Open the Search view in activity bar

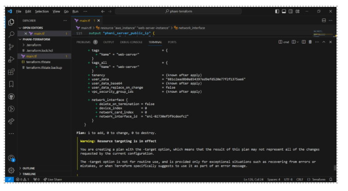pos(11,34)
